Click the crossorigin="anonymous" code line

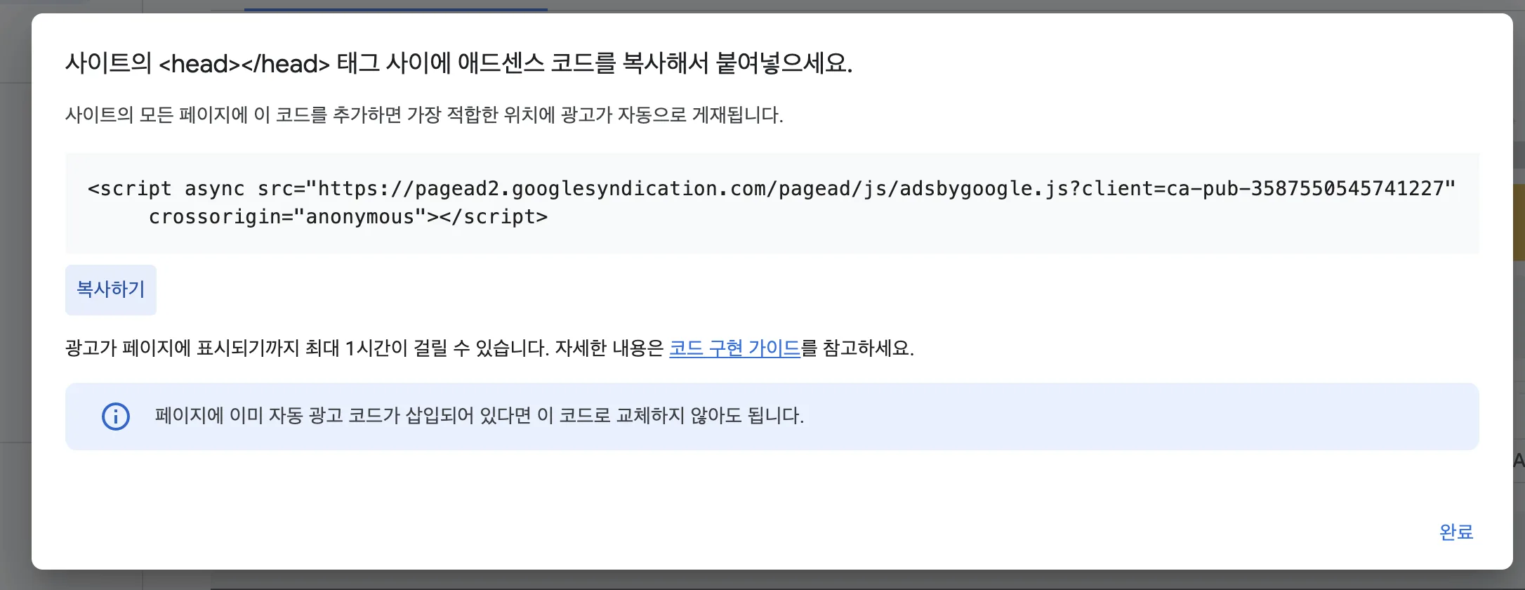[x=348, y=216]
